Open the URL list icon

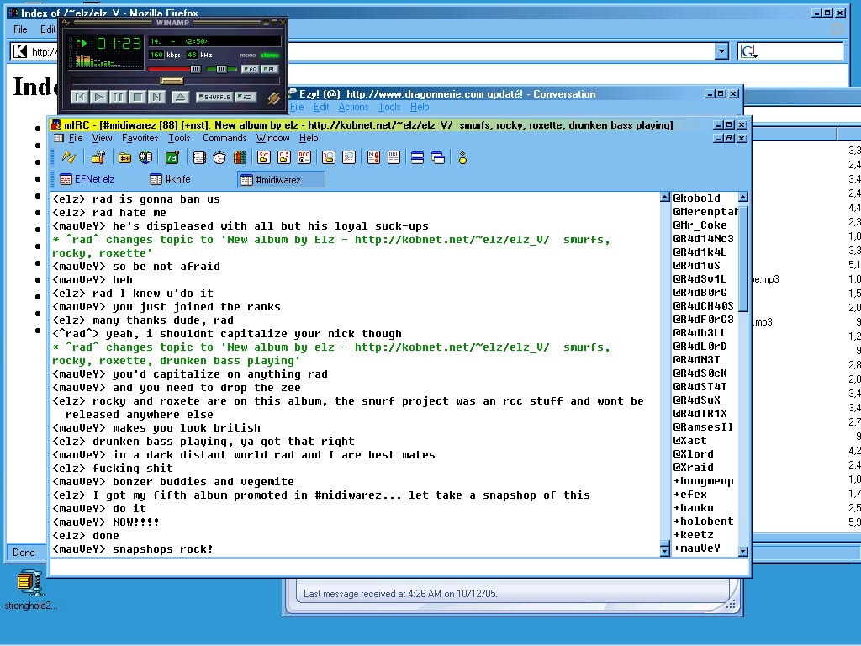click(394, 158)
